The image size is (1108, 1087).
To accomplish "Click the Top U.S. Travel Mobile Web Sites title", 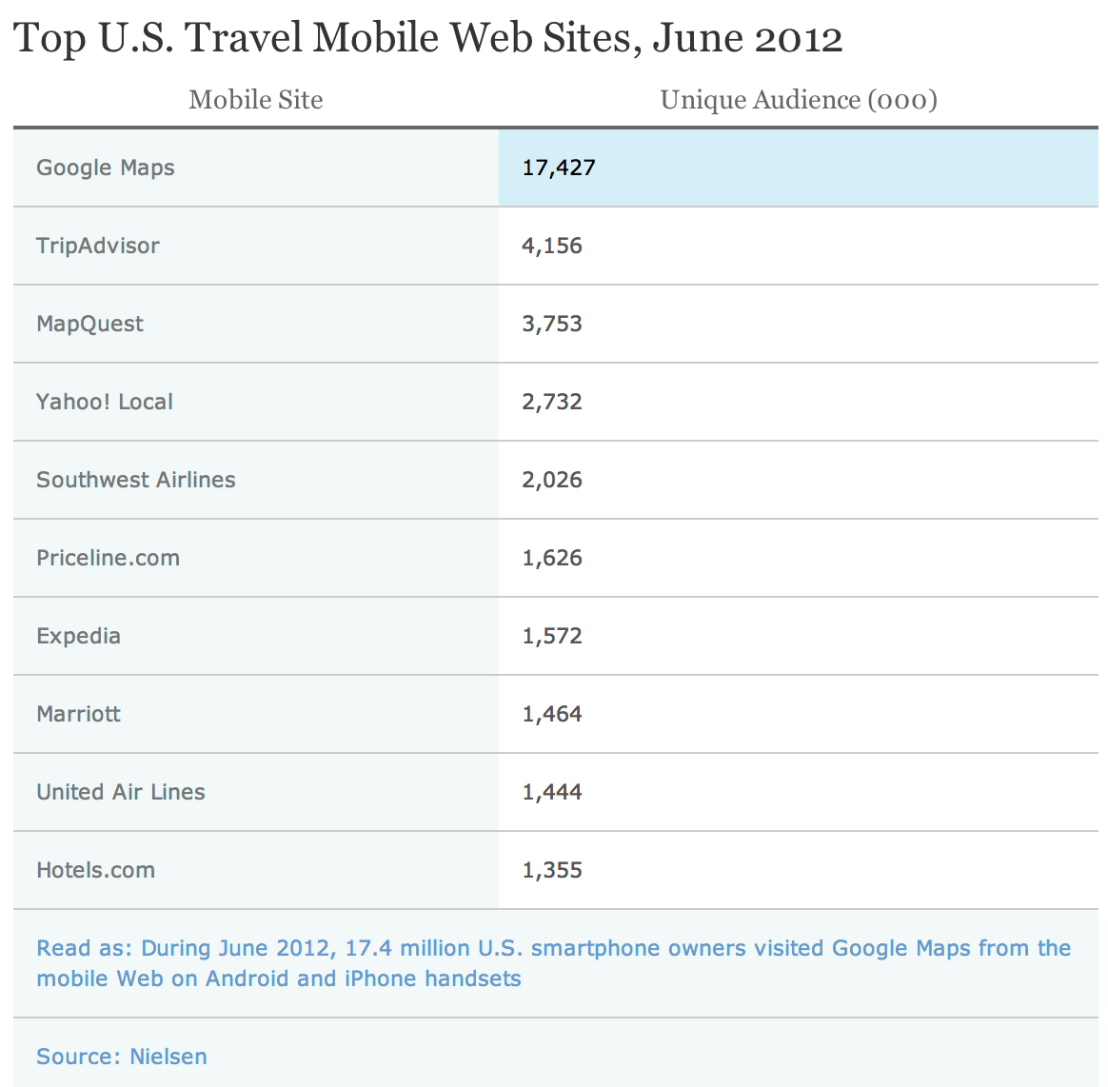I will tap(428, 39).
